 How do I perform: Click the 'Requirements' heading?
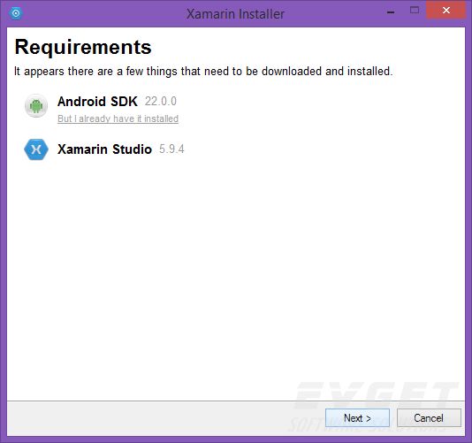(x=83, y=48)
